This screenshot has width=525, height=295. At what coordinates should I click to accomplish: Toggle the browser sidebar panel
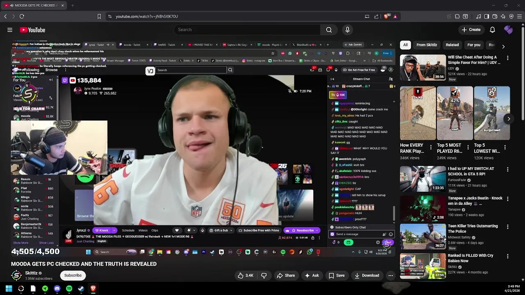(x=486, y=16)
